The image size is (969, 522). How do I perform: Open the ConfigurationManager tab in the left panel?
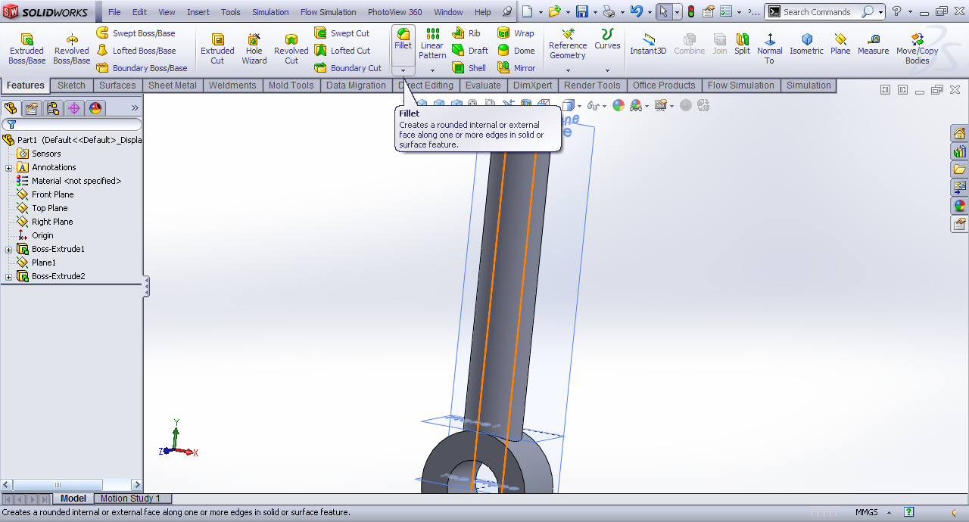coord(53,108)
